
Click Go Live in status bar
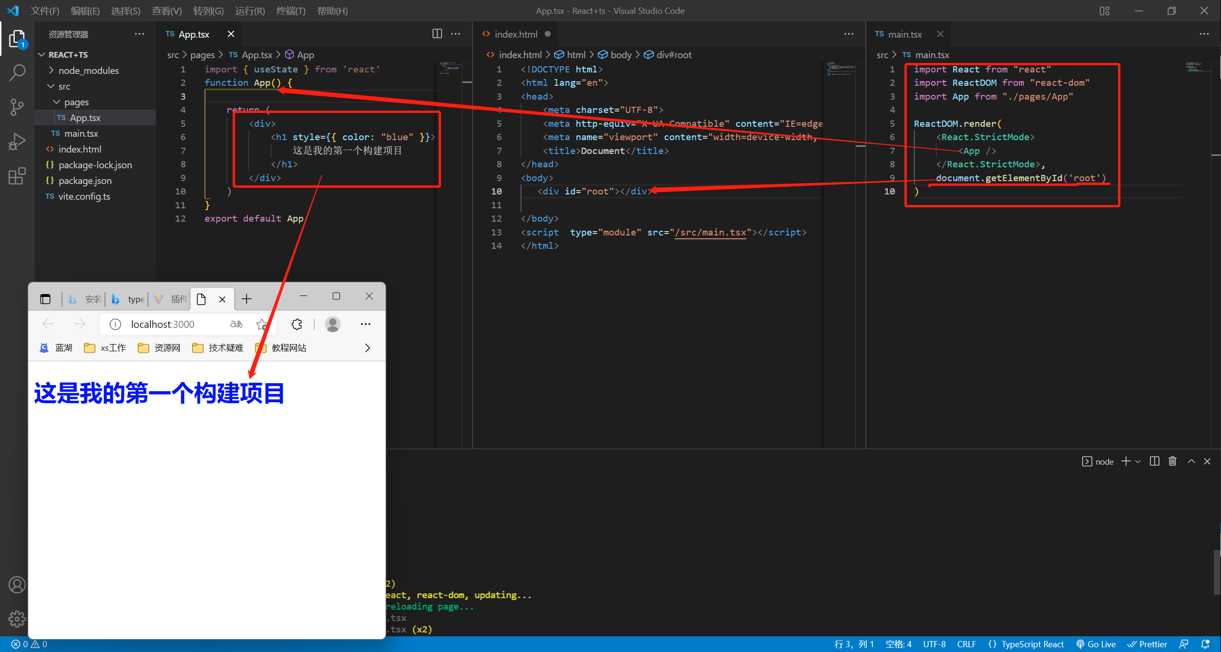point(1096,644)
